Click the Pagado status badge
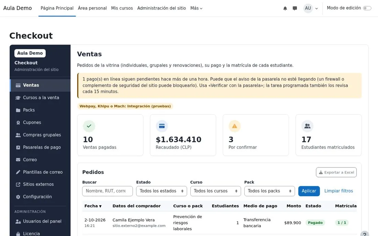Screen dimensions: 378x236 click(315, 223)
